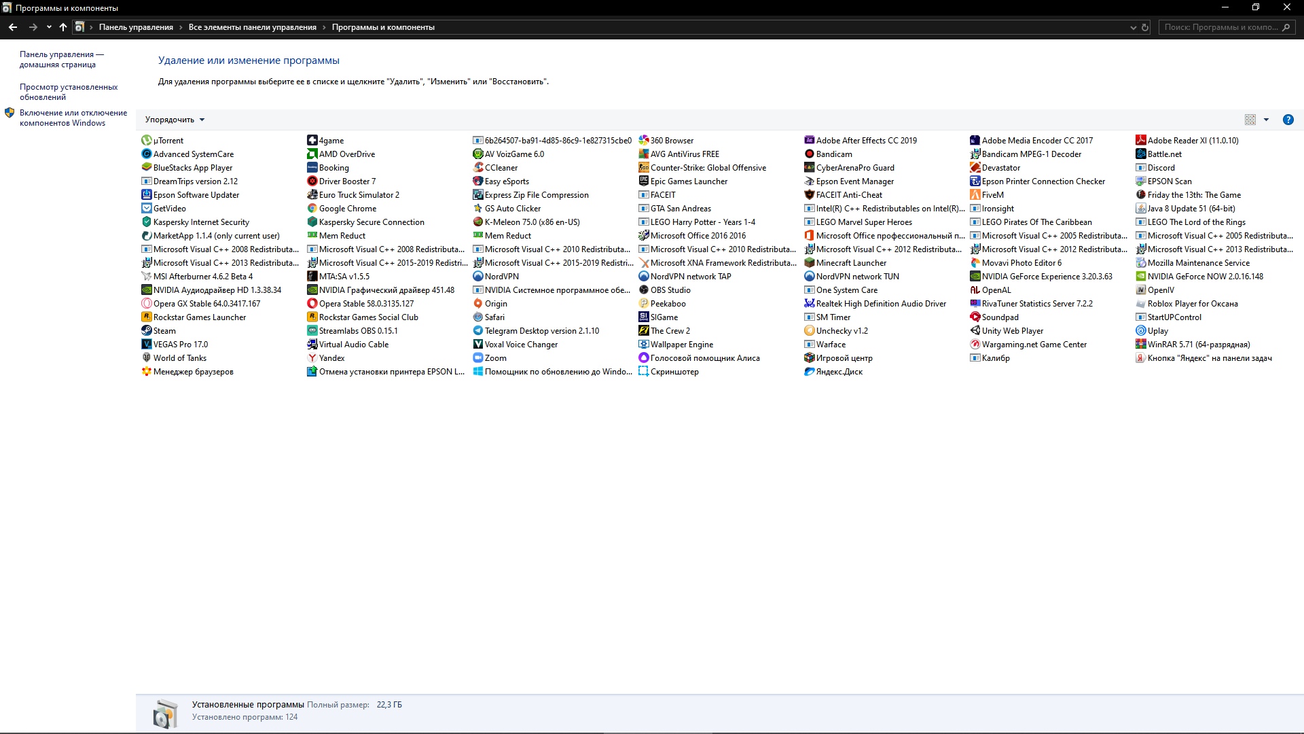The width and height of the screenshot is (1304, 734).
Task: Select Adobe Reader XI (11.0.10) entry
Action: [x=1187, y=141]
